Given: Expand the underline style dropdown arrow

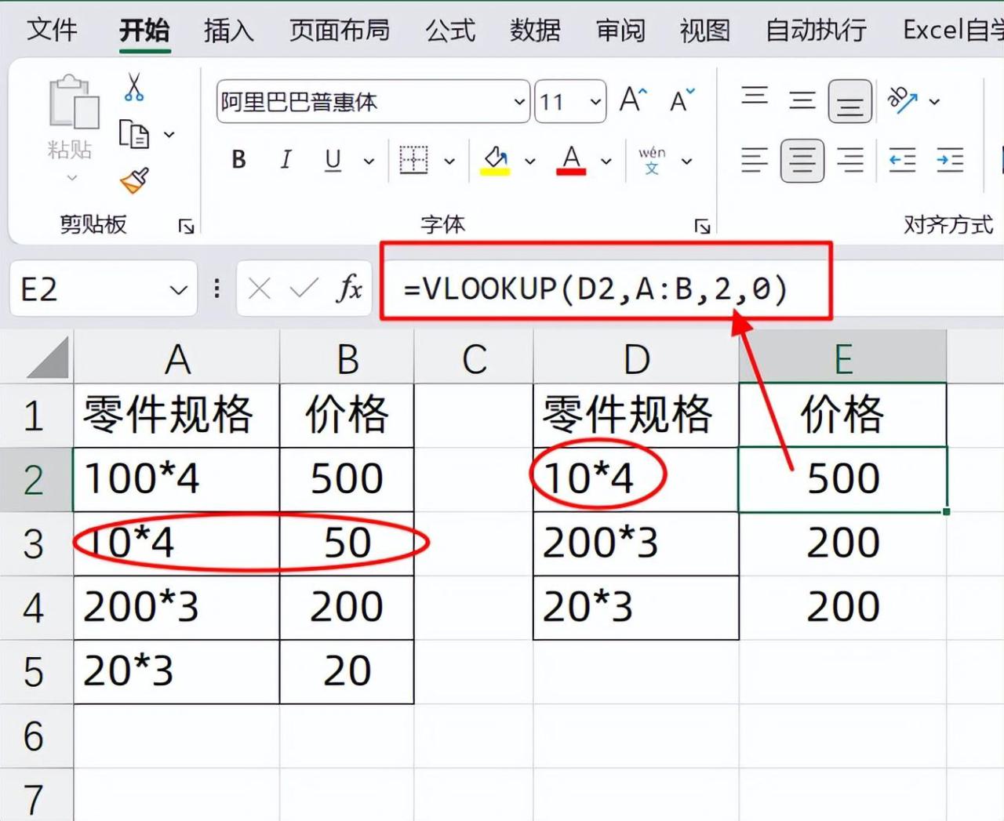Looking at the screenshot, I should 369,162.
